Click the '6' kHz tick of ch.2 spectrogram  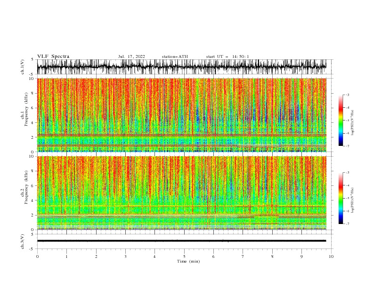point(32,186)
